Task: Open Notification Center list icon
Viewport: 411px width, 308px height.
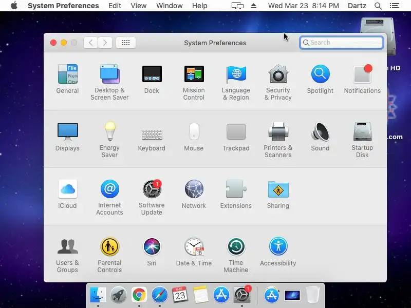Action: tap(394, 6)
